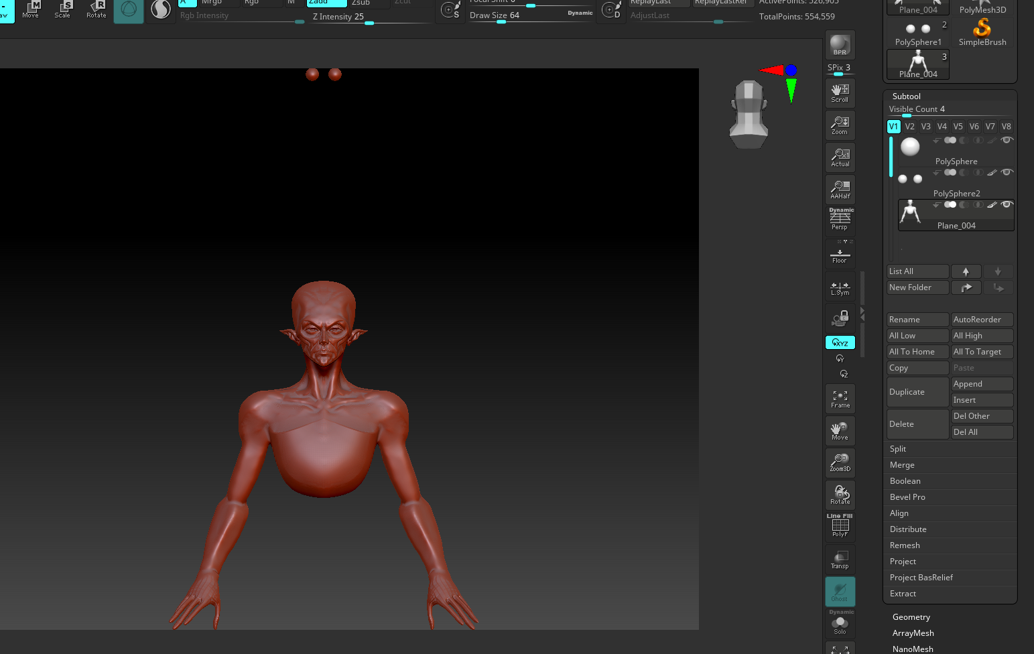Select the PolySphere2 subtool thumbnail
Image resolution: width=1034 pixels, height=654 pixels.
point(910,179)
